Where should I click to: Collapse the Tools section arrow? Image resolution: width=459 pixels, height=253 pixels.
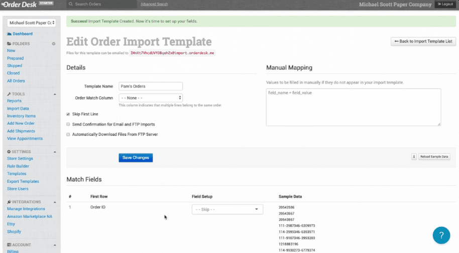[54, 94]
